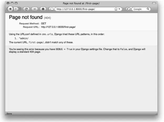Click the Request URL value text
The width and height of the screenshot is (164, 122).
coord(58,27)
